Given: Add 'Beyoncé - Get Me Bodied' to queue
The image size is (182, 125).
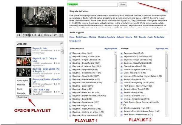Looking at the screenshot, I should point(70,83).
